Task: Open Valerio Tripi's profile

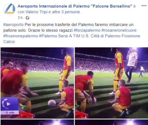Action: click(37, 12)
